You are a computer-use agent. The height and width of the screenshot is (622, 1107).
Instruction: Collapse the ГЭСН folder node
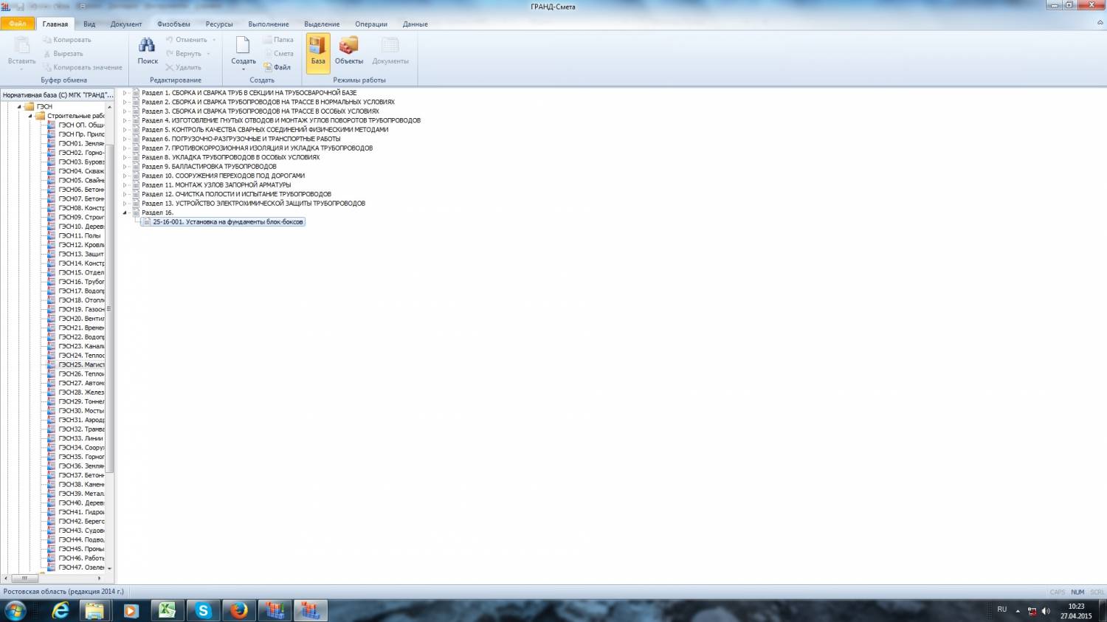click(20, 107)
